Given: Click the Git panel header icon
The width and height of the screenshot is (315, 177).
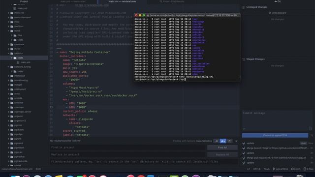Looking at the screenshot, I should point(276,1).
